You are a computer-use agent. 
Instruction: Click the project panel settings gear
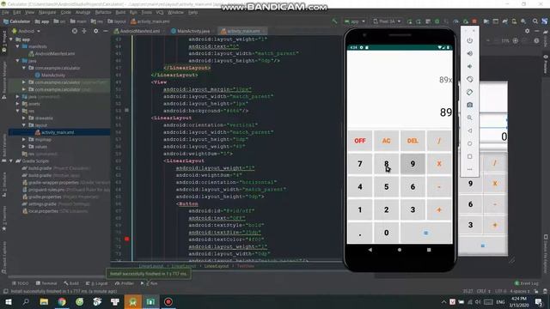(x=95, y=31)
